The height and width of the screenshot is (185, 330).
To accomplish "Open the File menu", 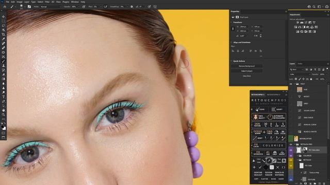I will click(7, 2).
